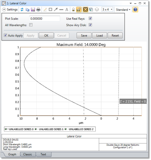Switch to the Classic tab
151x160 pixels.
(28, 154)
